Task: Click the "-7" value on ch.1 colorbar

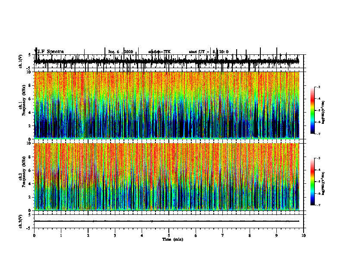Action: click(x=319, y=134)
